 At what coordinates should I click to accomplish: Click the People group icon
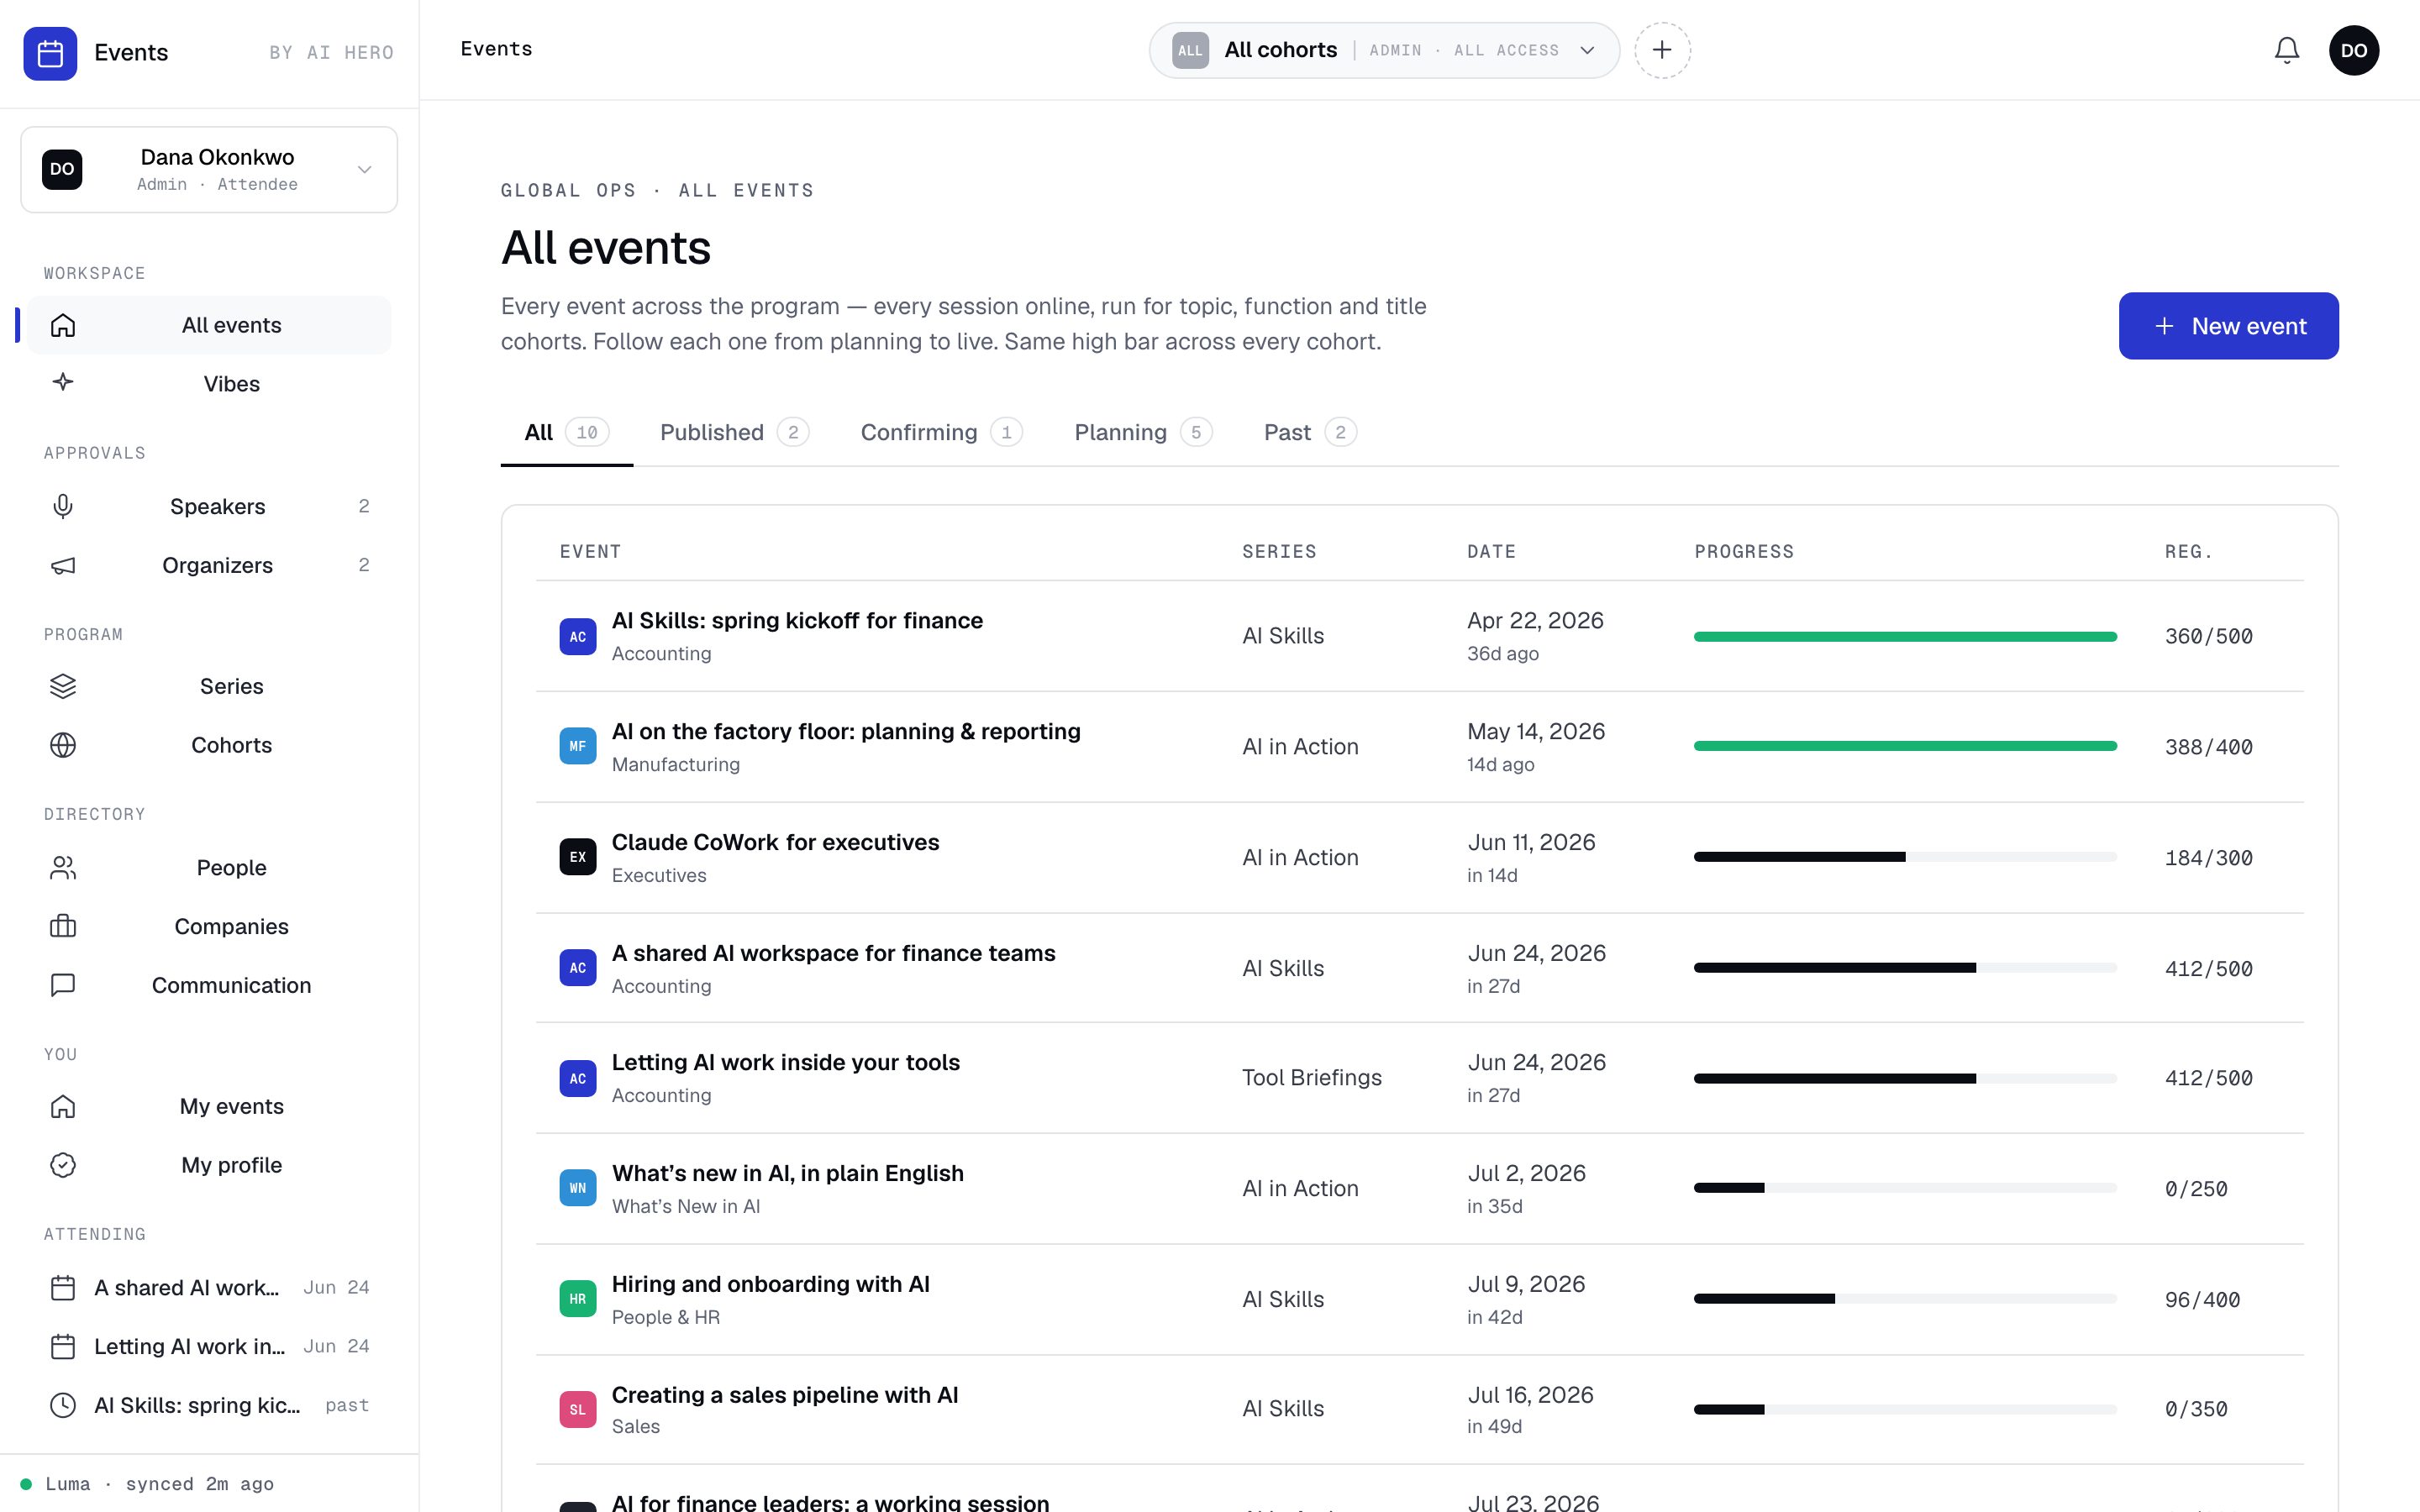click(63, 867)
